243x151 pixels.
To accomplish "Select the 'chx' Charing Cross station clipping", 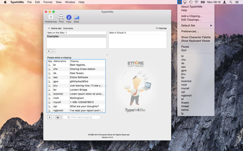I will (x=76, y=69).
